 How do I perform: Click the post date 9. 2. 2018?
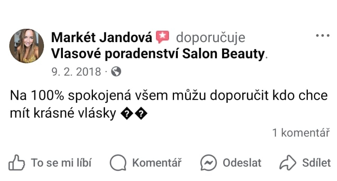76,72
